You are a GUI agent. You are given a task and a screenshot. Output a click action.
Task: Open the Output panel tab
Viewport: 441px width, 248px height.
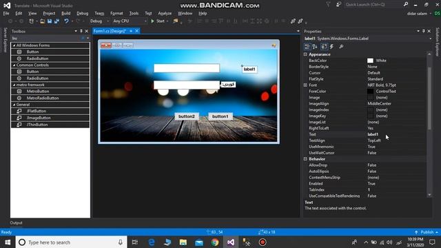pos(16,223)
